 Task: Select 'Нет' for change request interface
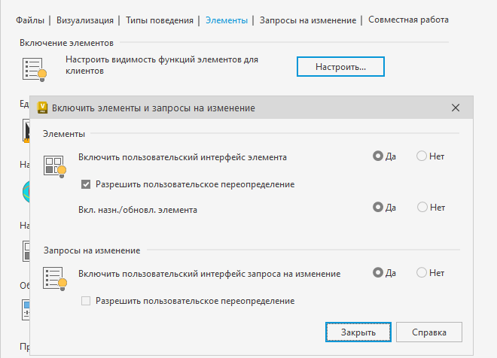tap(422, 274)
